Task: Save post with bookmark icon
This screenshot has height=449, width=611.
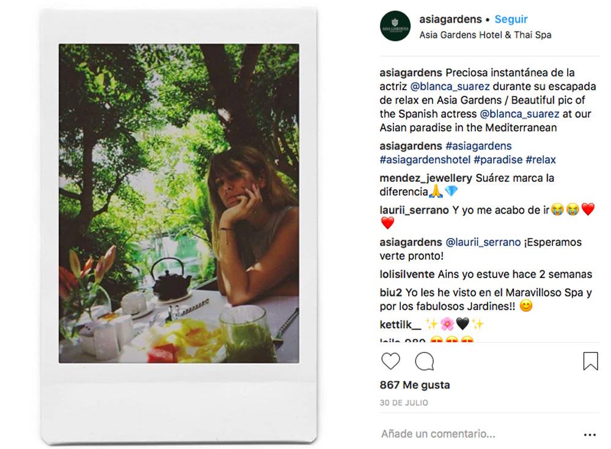Action: coord(590,361)
